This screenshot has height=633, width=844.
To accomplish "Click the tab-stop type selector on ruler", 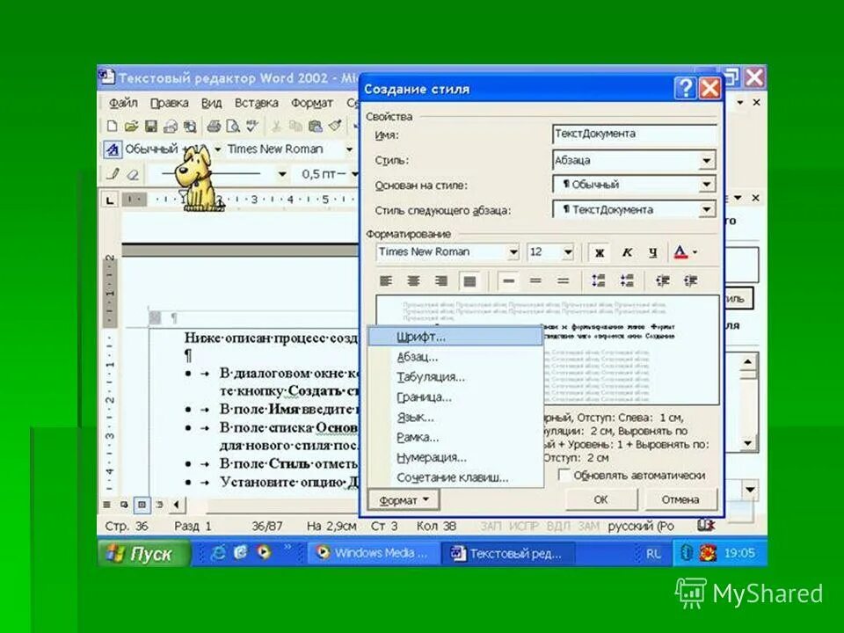I will 110,200.
